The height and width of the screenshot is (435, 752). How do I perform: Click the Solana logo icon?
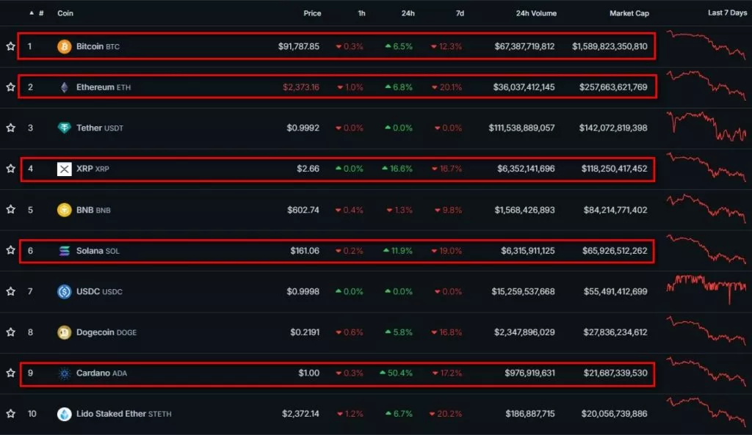pyautogui.click(x=65, y=251)
